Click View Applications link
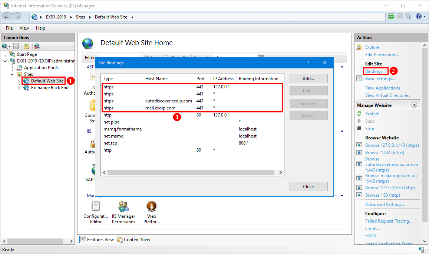429x254 pixels. click(383, 88)
